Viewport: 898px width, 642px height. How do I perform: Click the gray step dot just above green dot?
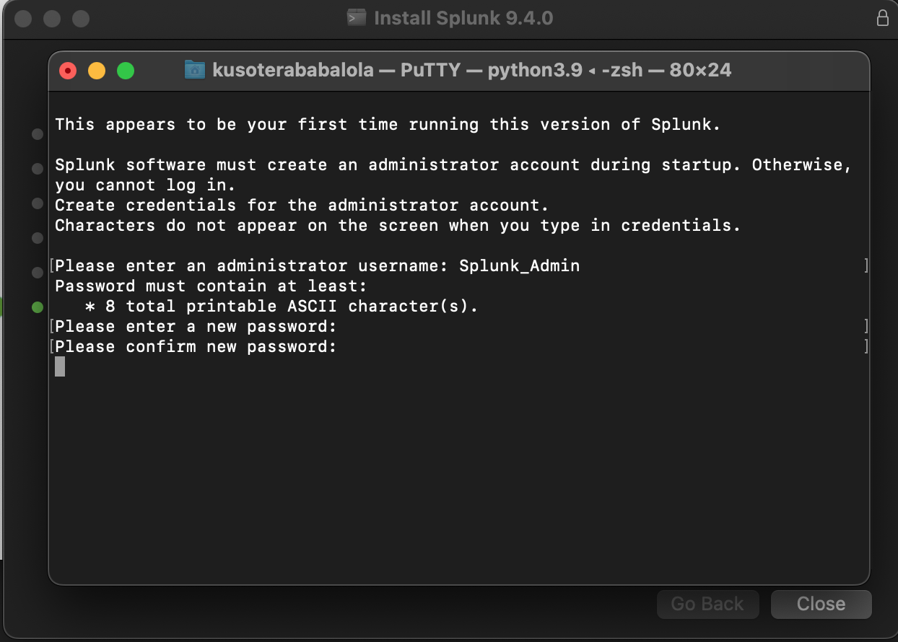click(38, 273)
